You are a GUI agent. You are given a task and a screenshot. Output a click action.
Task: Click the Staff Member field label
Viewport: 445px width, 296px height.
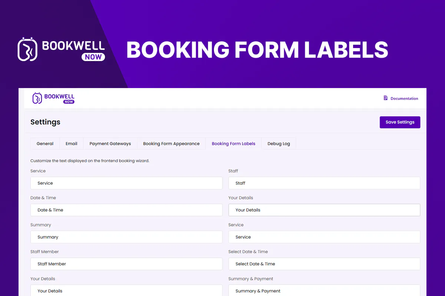point(44,252)
